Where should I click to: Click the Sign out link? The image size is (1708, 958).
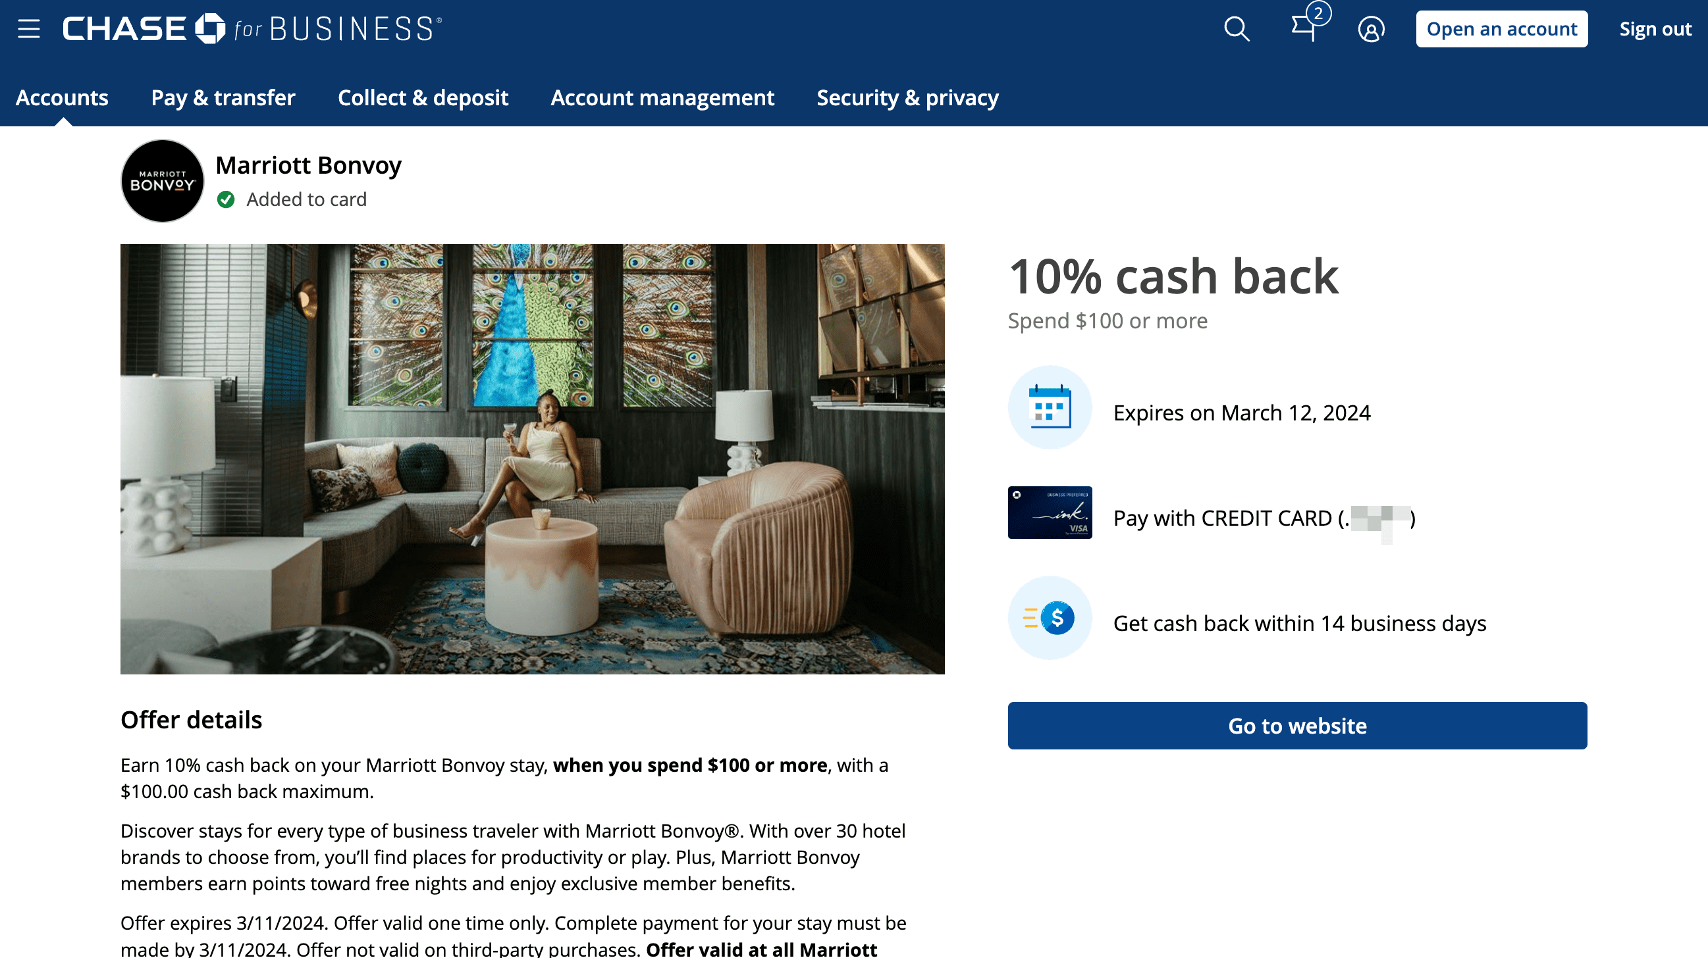[1655, 29]
